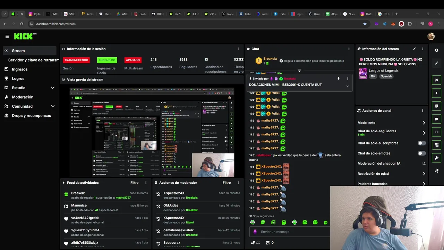
Task: Open Acciones de moderador three-dot menu
Action: 238,183
